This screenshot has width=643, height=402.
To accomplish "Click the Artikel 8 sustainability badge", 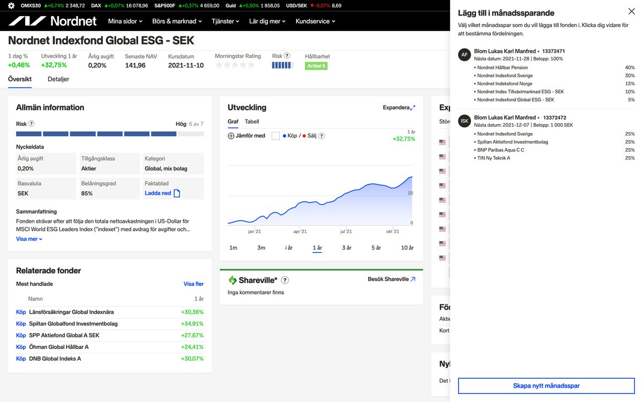I will [x=316, y=66].
